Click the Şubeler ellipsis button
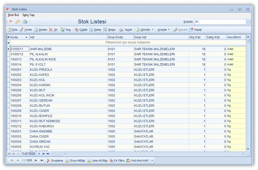 (x=248, y=22)
